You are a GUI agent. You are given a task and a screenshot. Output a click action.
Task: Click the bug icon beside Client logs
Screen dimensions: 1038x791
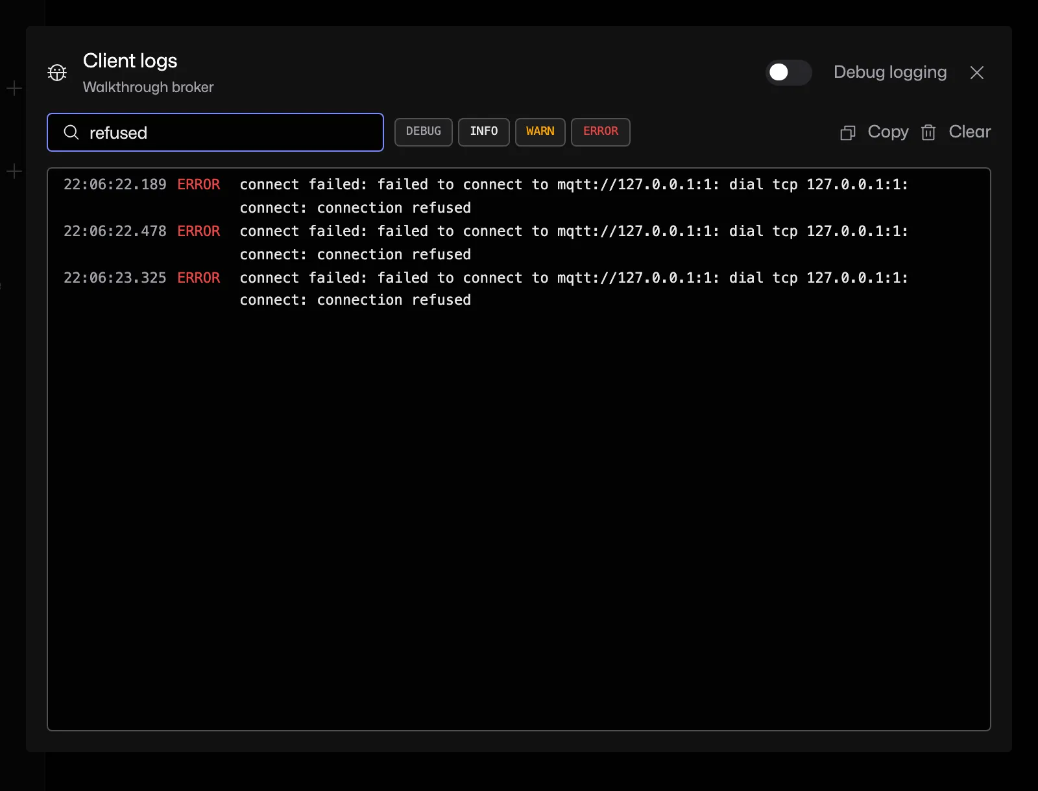coord(57,73)
